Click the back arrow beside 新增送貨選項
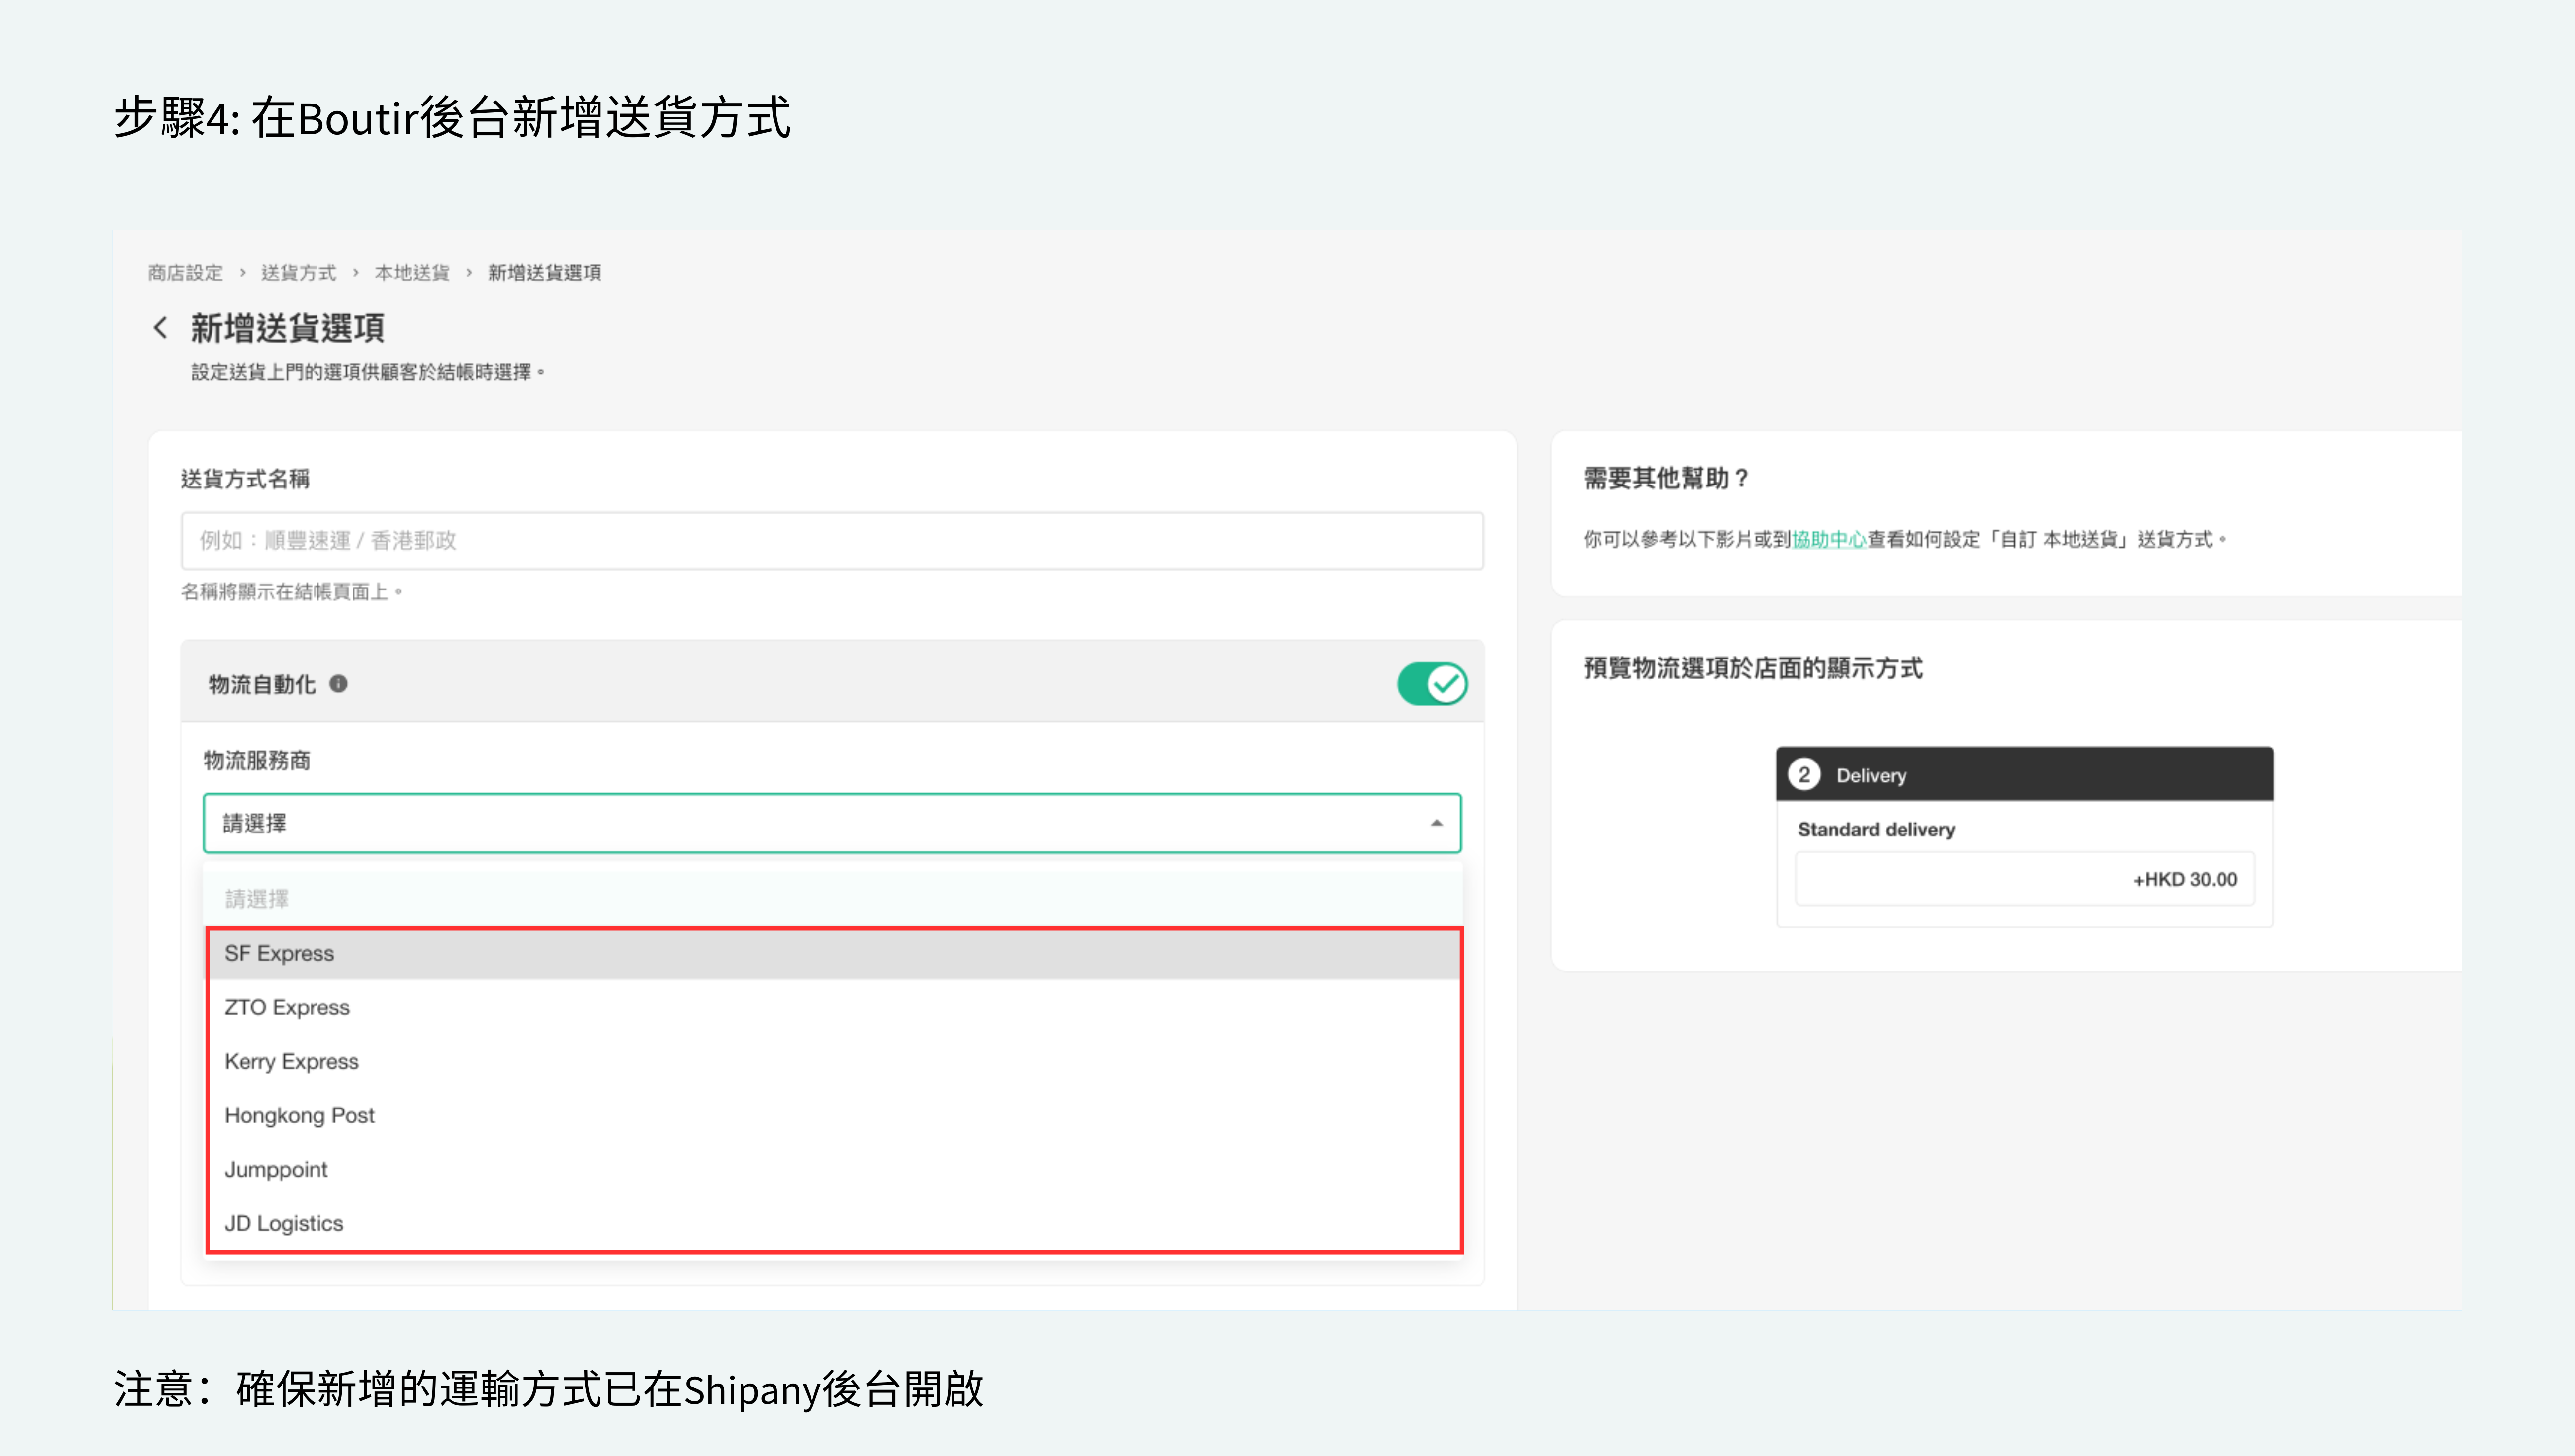 tap(160, 328)
